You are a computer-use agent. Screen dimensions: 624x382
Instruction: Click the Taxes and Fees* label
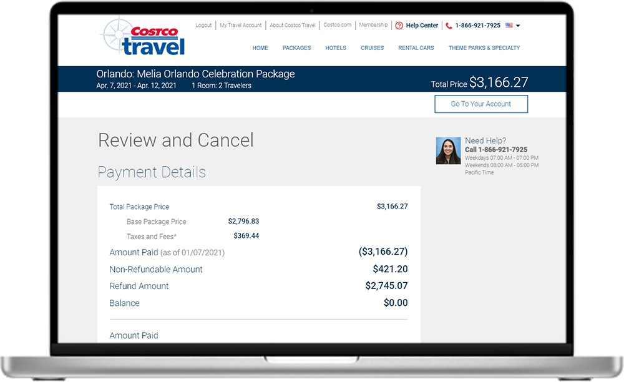(152, 237)
